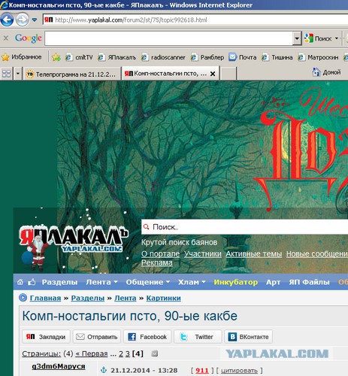Screen dimensions: 348x376
Task: Click the home icon in blue nav bar
Action: point(20,282)
